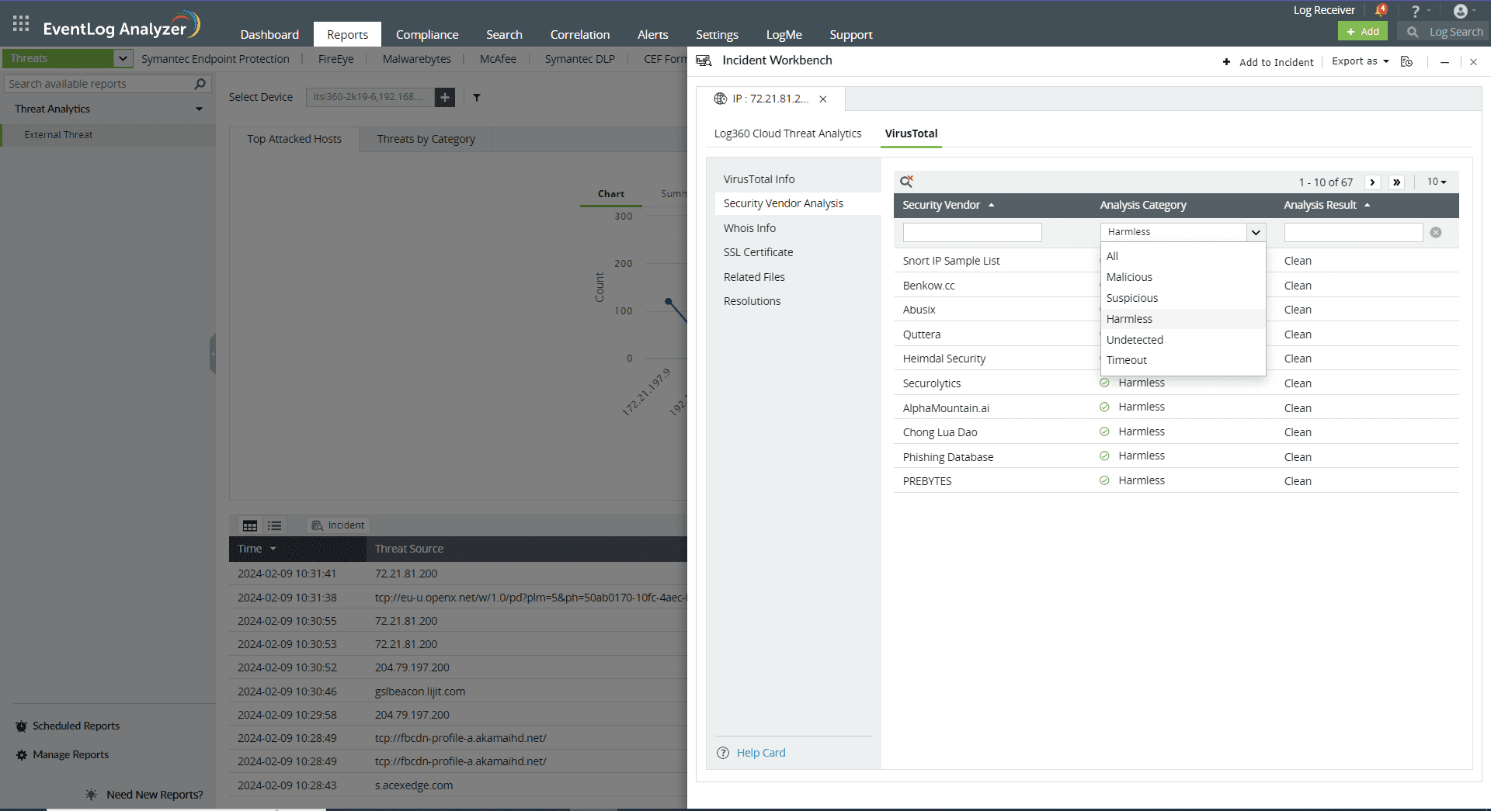The height and width of the screenshot is (811, 1491).
Task: Open the Dashboard tab
Action: [x=269, y=34]
